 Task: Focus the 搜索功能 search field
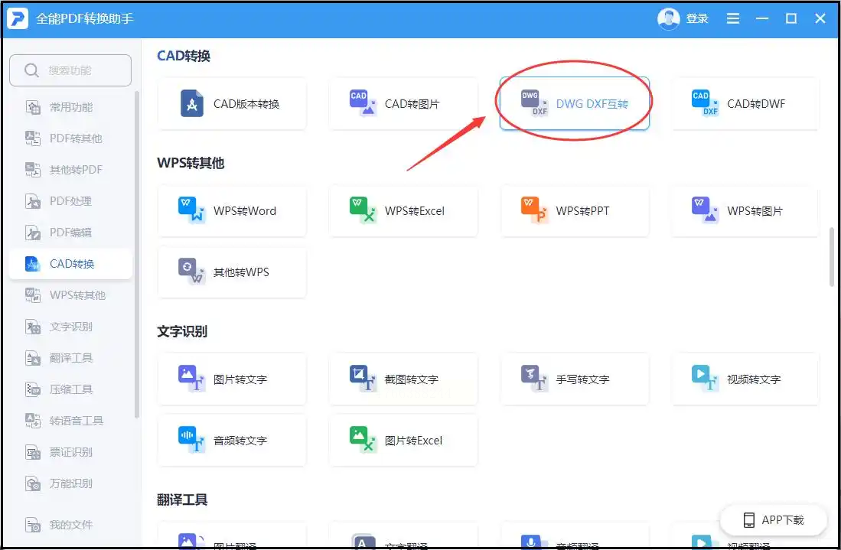[70, 70]
